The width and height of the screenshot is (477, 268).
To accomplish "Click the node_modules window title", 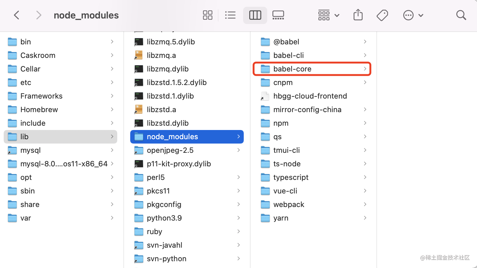I will 86,15.
